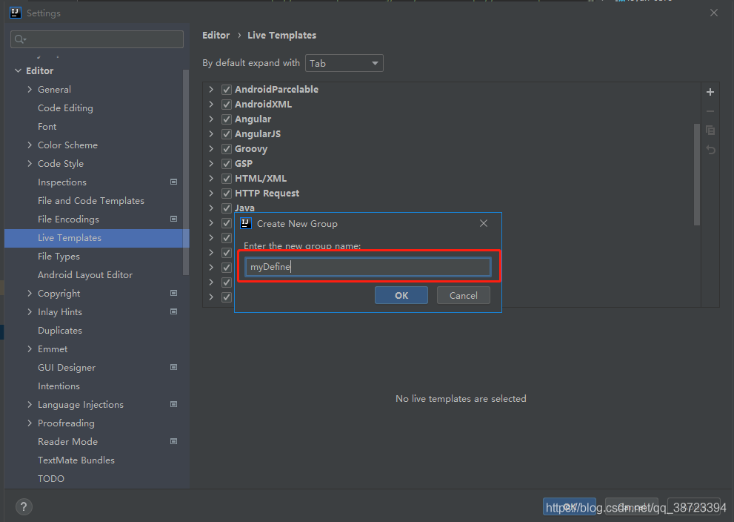
Task: Focus the new group name field
Action: (x=368, y=267)
